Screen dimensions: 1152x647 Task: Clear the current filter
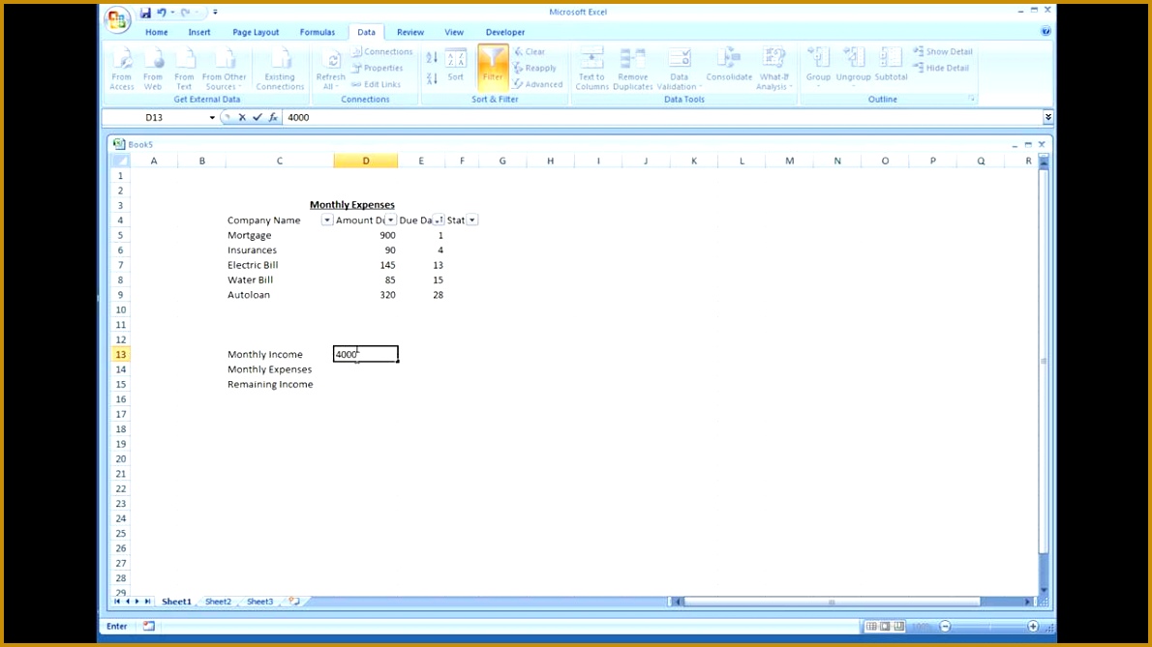[530, 51]
